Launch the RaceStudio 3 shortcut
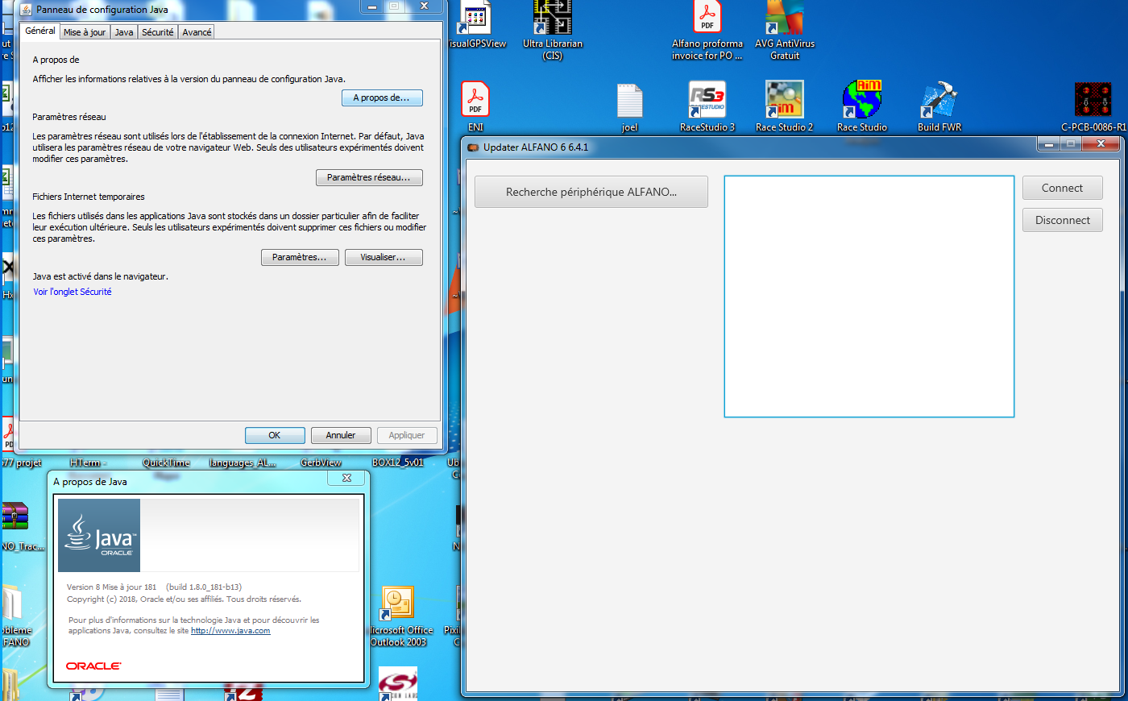The image size is (1128, 701). pos(707,100)
